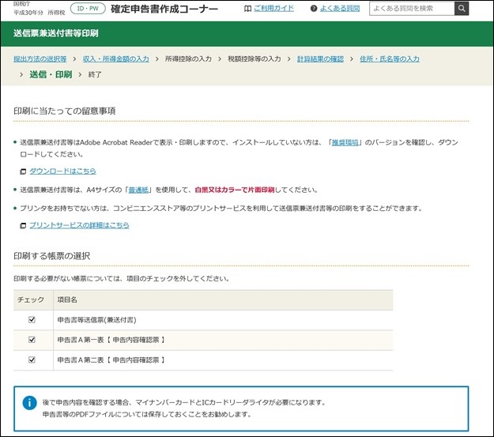
Task: Click 申告書A第二表【申告内容確認票】row text
Action: point(111,360)
